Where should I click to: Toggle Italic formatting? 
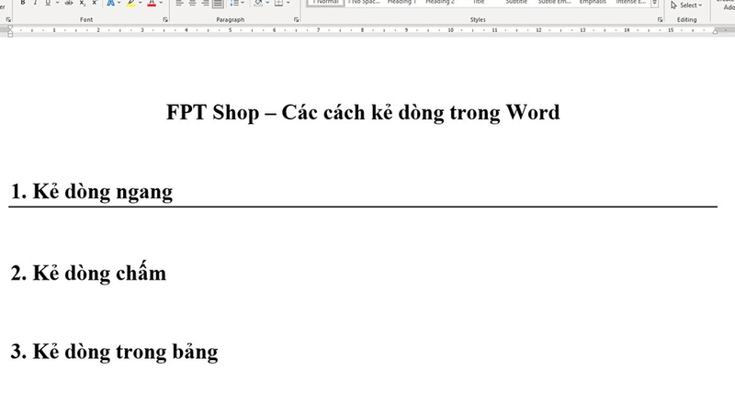tap(35, 3)
